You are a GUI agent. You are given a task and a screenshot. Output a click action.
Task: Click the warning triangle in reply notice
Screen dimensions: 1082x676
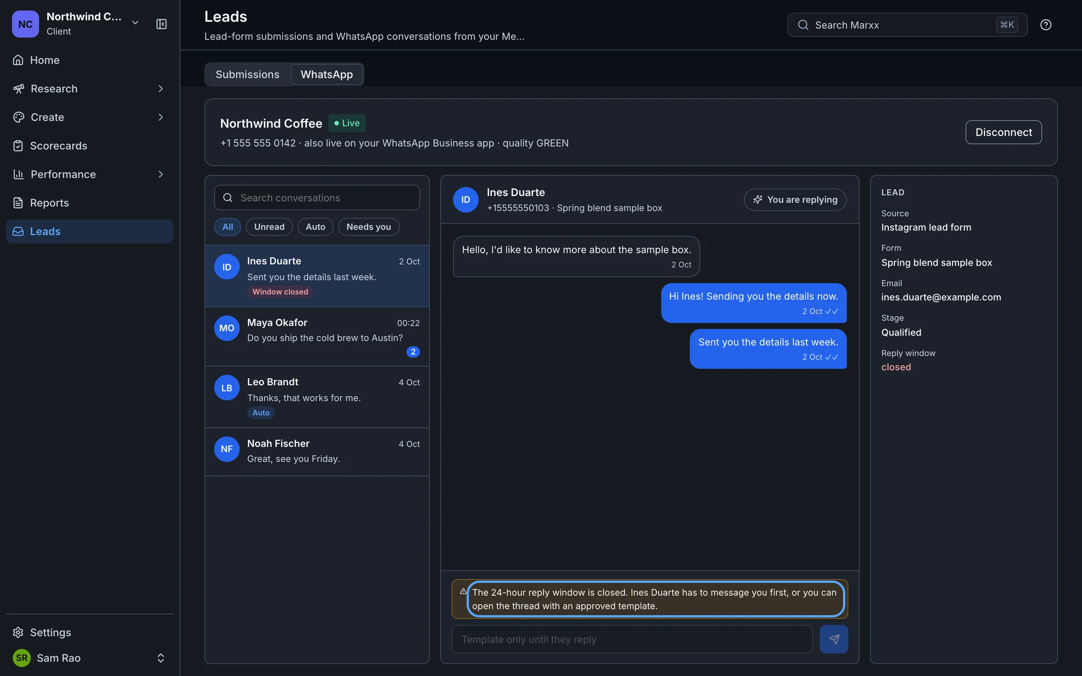coord(463,591)
